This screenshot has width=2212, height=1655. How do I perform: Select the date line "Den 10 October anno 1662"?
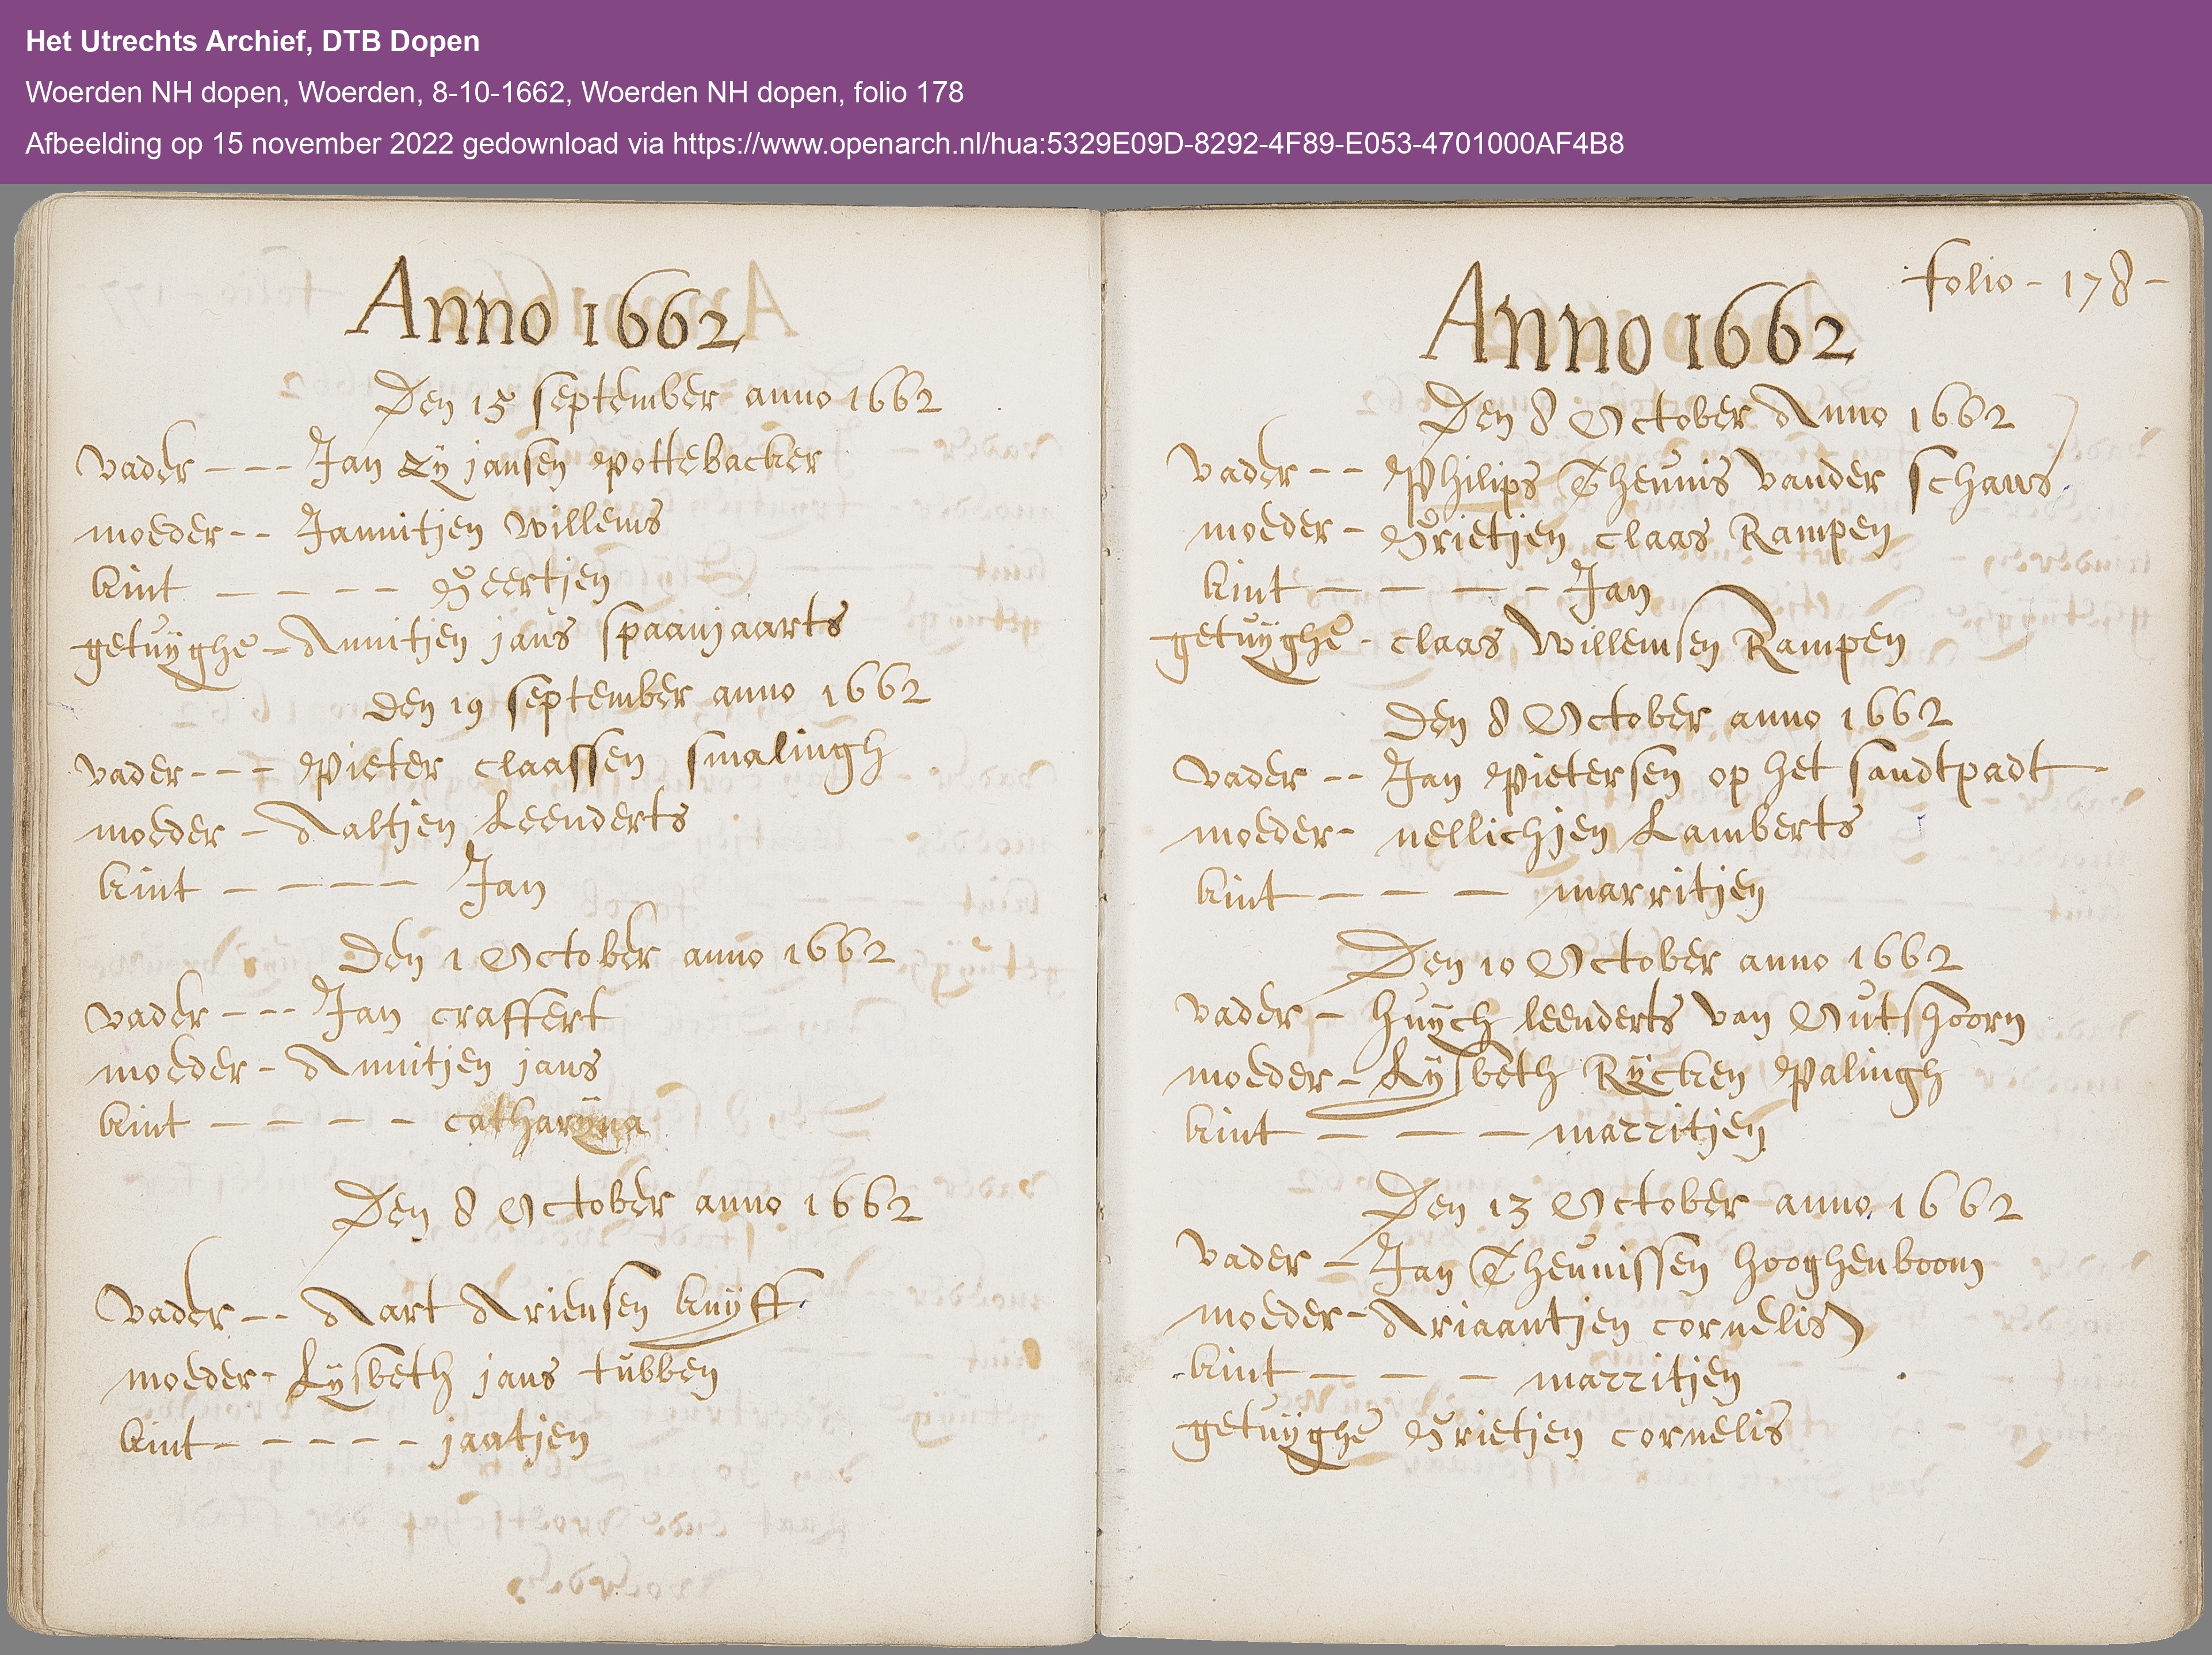(1651, 957)
